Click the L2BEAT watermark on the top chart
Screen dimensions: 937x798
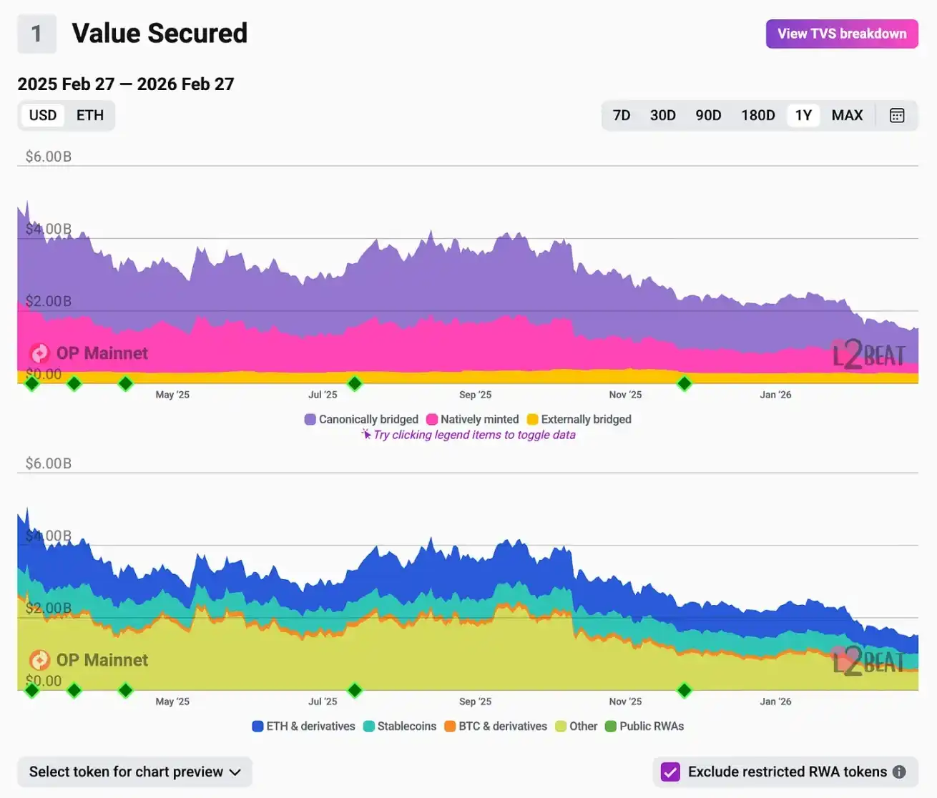(868, 353)
